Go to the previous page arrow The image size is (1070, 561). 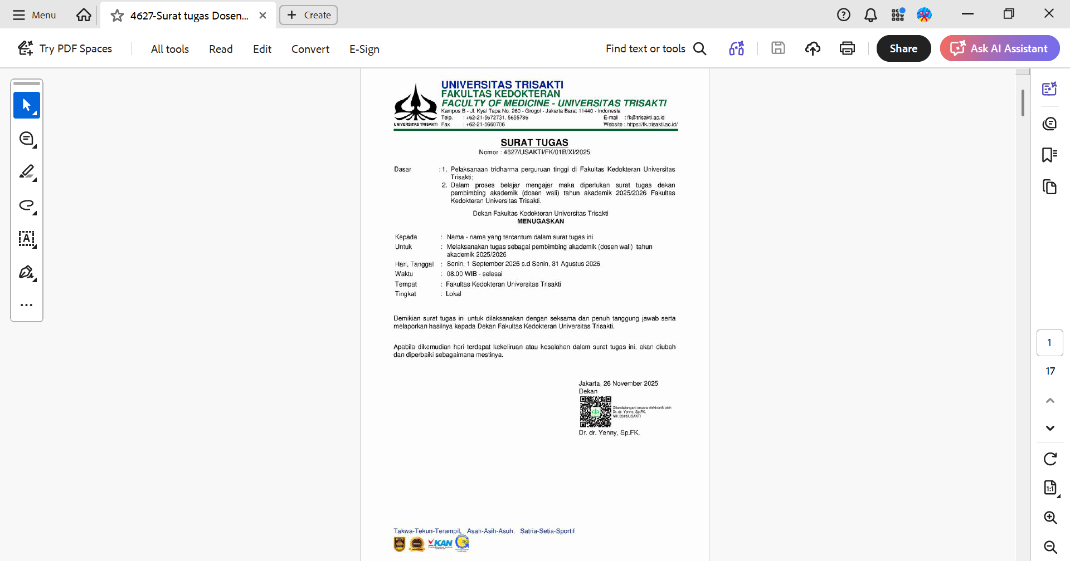click(x=1050, y=400)
